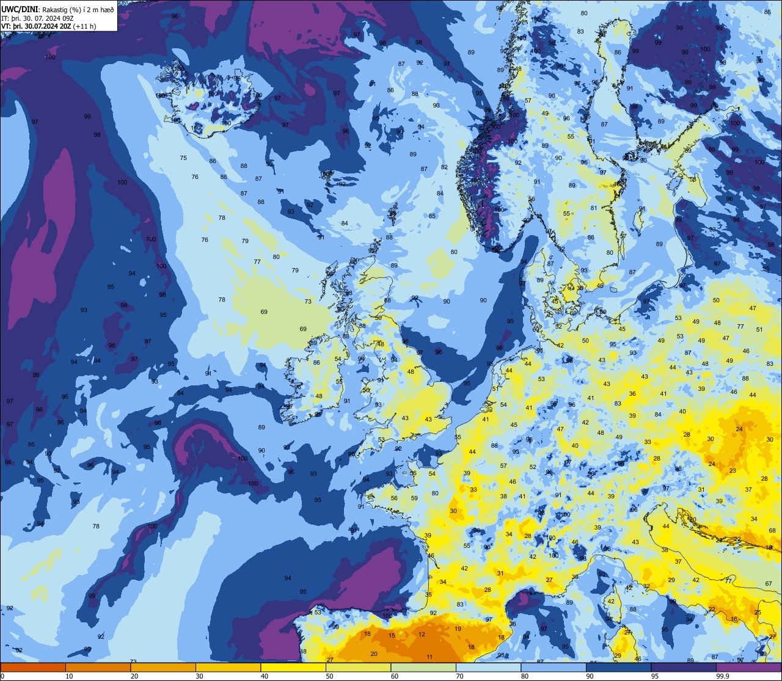Click the '40' tick on the legend

pyautogui.click(x=265, y=676)
